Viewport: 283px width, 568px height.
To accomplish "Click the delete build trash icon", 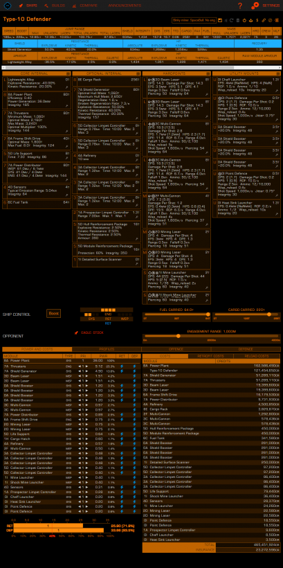I will tap(238, 20).
